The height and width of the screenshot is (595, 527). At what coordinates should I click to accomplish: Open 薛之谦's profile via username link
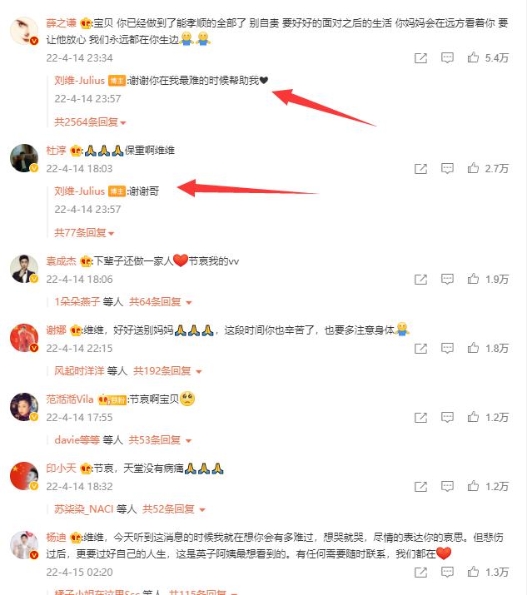[61, 23]
